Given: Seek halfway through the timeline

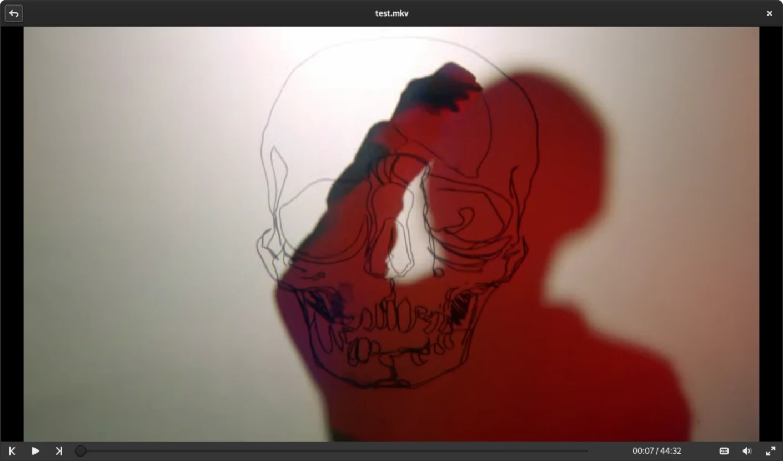Looking at the screenshot, I should [333, 451].
